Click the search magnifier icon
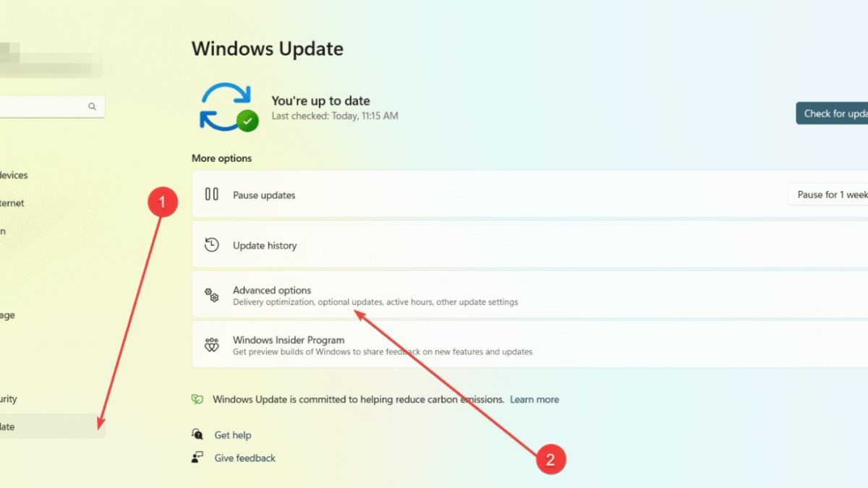The height and width of the screenshot is (488, 868). [x=92, y=106]
